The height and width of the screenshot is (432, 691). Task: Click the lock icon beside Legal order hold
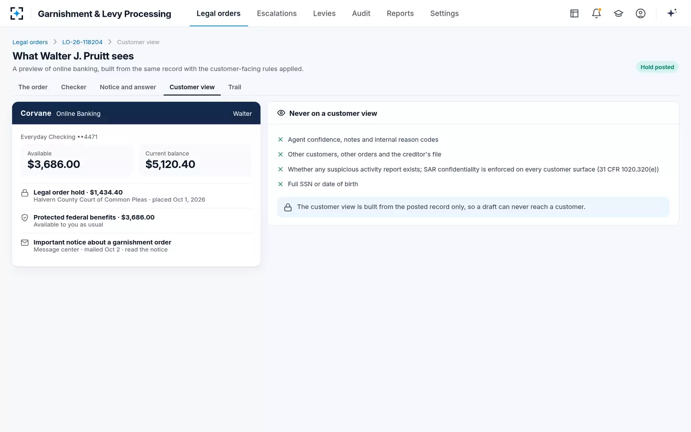pyautogui.click(x=24, y=193)
